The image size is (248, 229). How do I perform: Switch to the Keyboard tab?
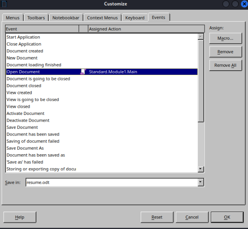(x=135, y=18)
